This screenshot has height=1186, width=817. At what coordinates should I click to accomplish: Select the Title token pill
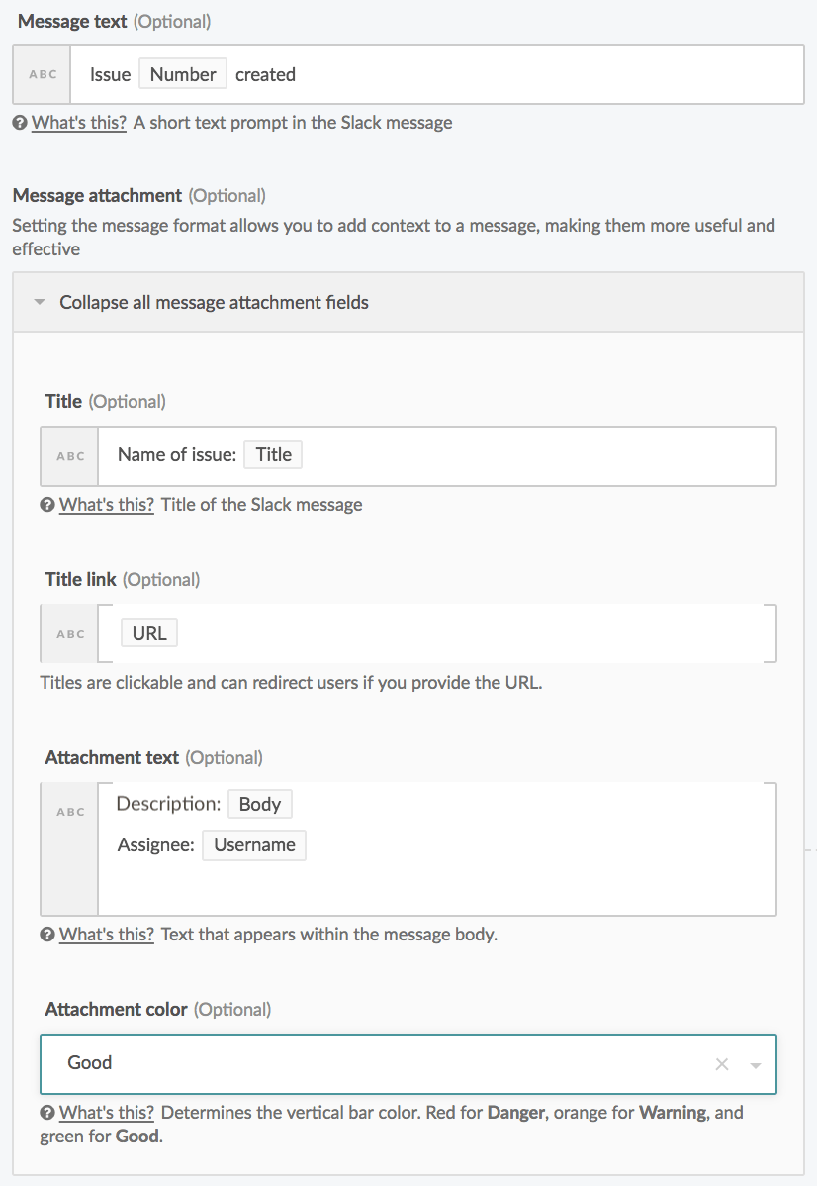273,454
